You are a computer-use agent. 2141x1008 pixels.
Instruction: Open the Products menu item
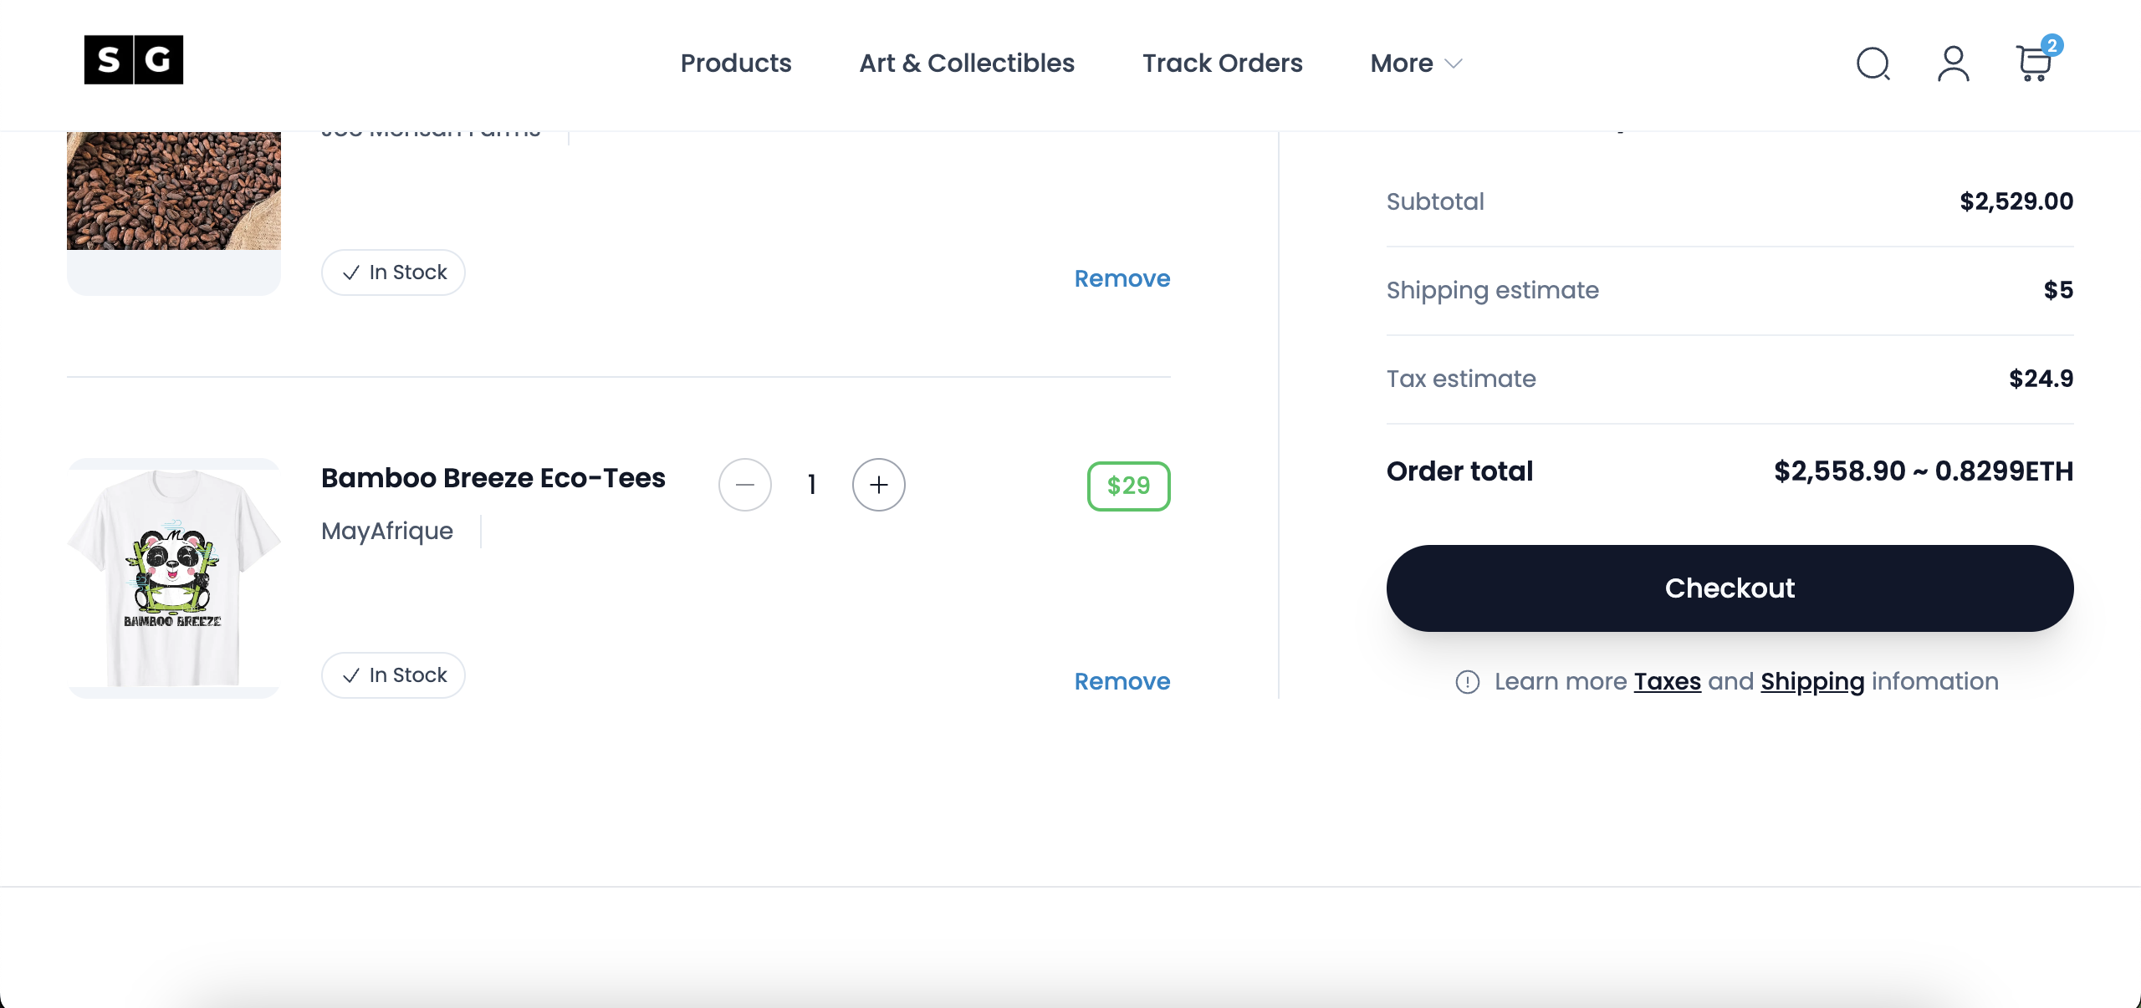click(735, 64)
